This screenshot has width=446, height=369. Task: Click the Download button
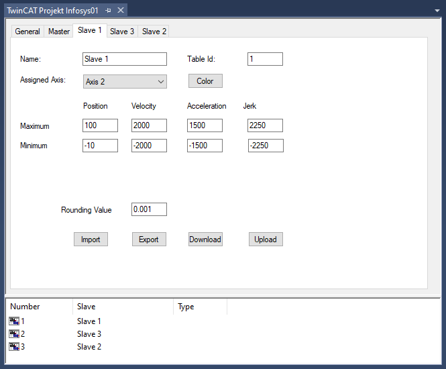[x=205, y=240]
